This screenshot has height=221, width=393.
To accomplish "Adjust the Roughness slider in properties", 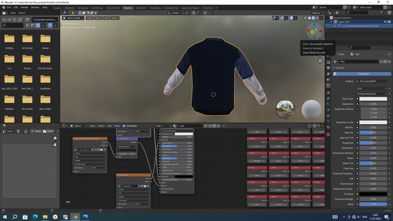I will tap(373, 143).
